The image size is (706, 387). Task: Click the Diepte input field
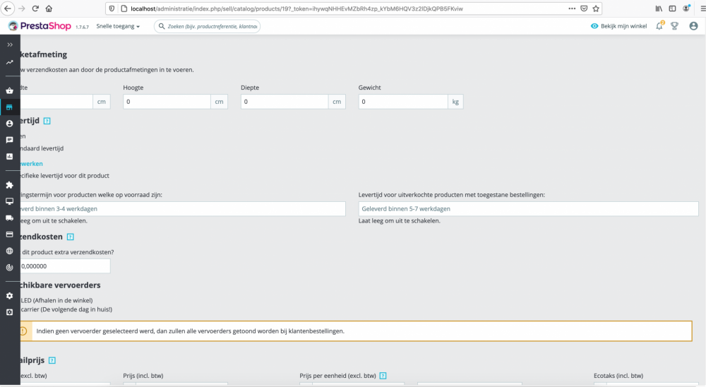pos(285,102)
